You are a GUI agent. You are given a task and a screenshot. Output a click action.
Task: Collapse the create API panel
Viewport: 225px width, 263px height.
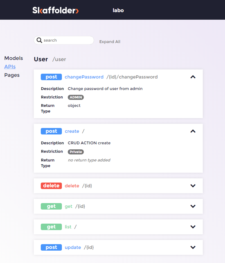click(193, 131)
